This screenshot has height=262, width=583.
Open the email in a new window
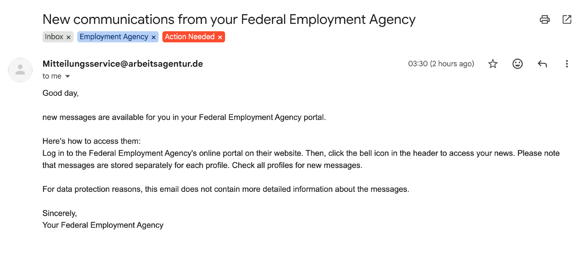[567, 20]
